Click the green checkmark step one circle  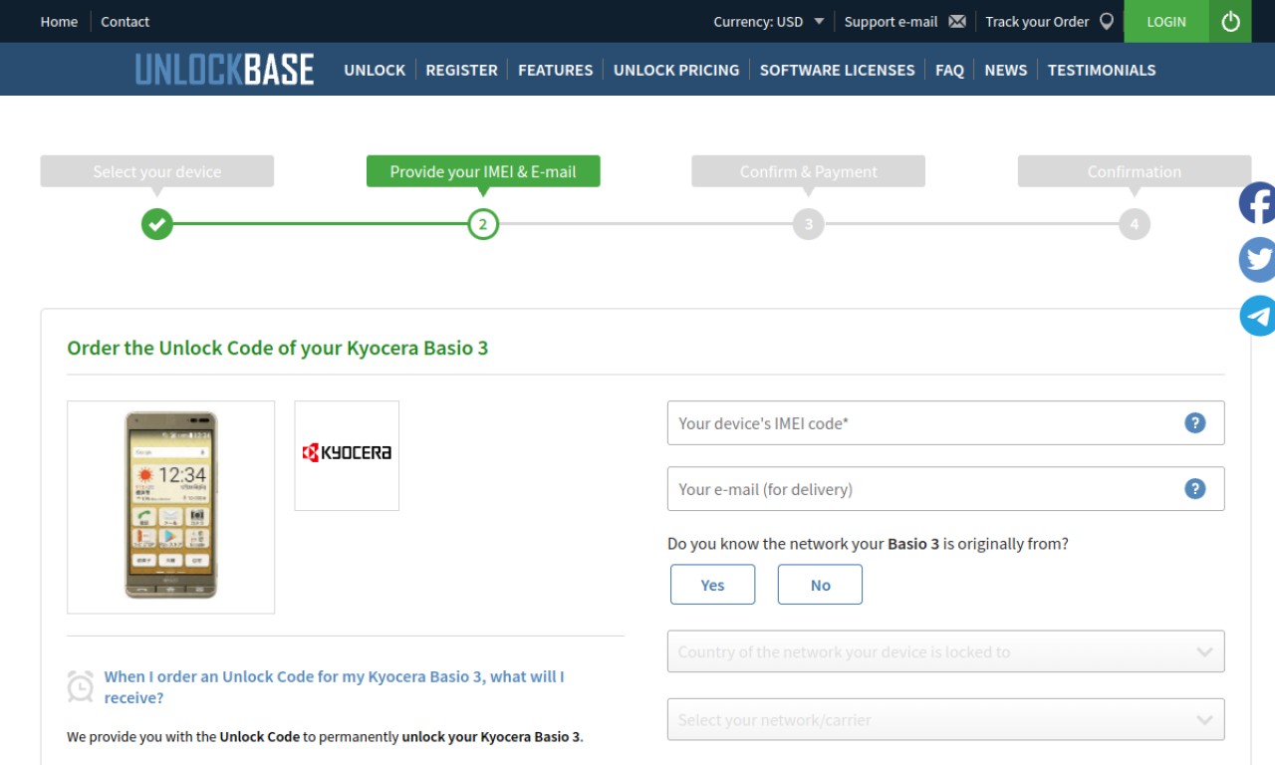(157, 224)
